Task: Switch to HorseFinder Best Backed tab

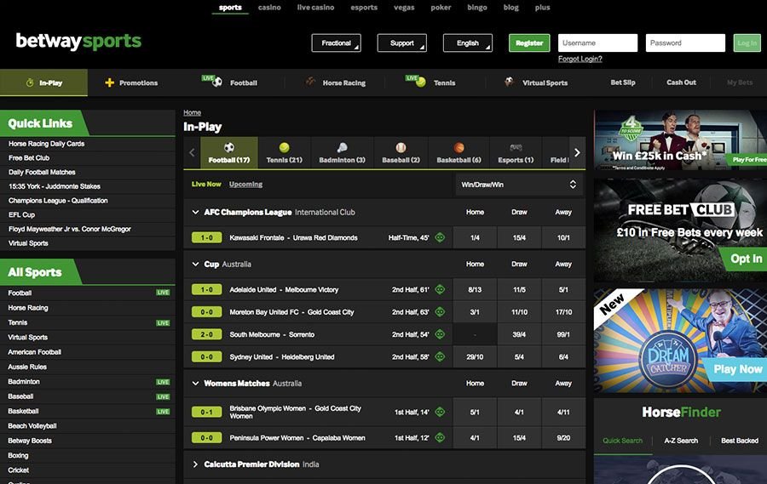Action: click(x=740, y=441)
